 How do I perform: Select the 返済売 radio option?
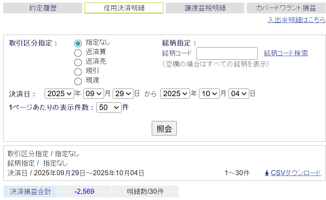point(78,62)
